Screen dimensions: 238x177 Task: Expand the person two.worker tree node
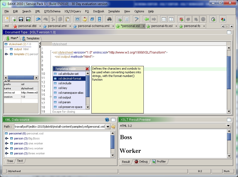7,148
